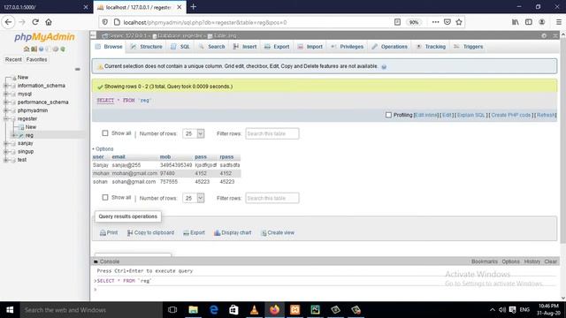The height and width of the screenshot is (318, 566).
Task: Open Firefox account icon
Action: [x=542, y=22]
